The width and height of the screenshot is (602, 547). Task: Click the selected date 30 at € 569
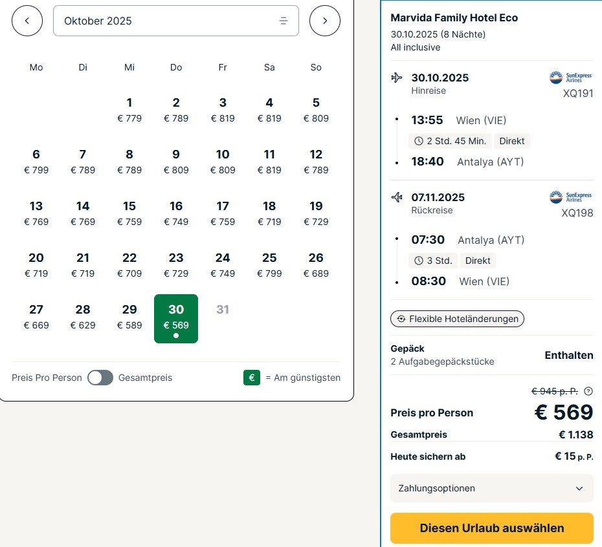point(176,319)
